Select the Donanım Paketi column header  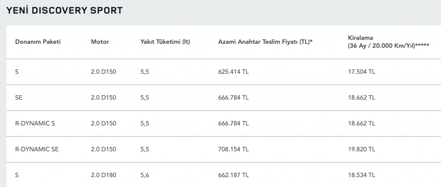pyautogui.click(x=38, y=42)
